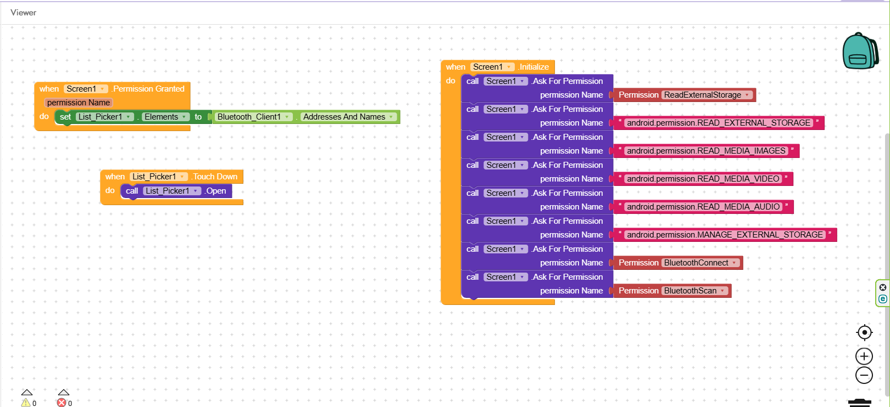Image resolution: width=890 pixels, height=407 pixels.
Task: Zoom out with the minus circle icon
Action: click(x=864, y=375)
